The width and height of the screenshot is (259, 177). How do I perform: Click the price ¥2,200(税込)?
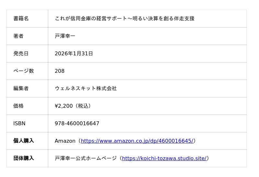(x=73, y=106)
